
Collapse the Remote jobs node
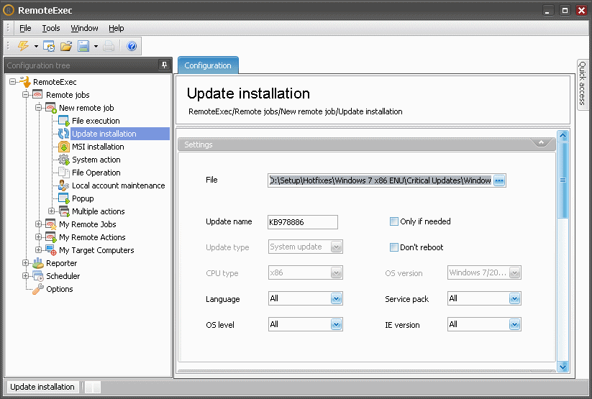26,94
